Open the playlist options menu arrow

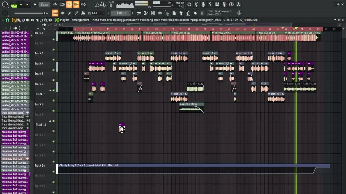coord(3,20)
